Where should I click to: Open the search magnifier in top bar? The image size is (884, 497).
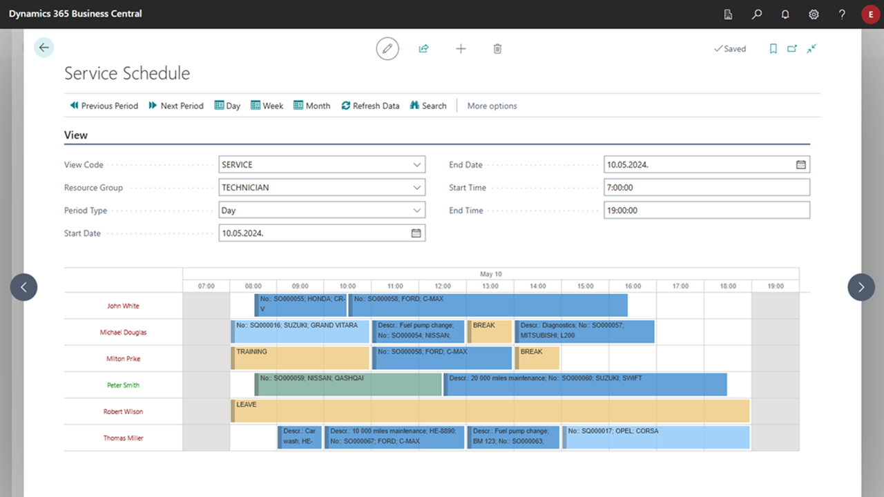click(757, 14)
